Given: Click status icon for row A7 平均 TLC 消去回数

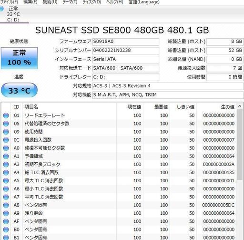Looking at the screenshot, I should click(6, 197).
